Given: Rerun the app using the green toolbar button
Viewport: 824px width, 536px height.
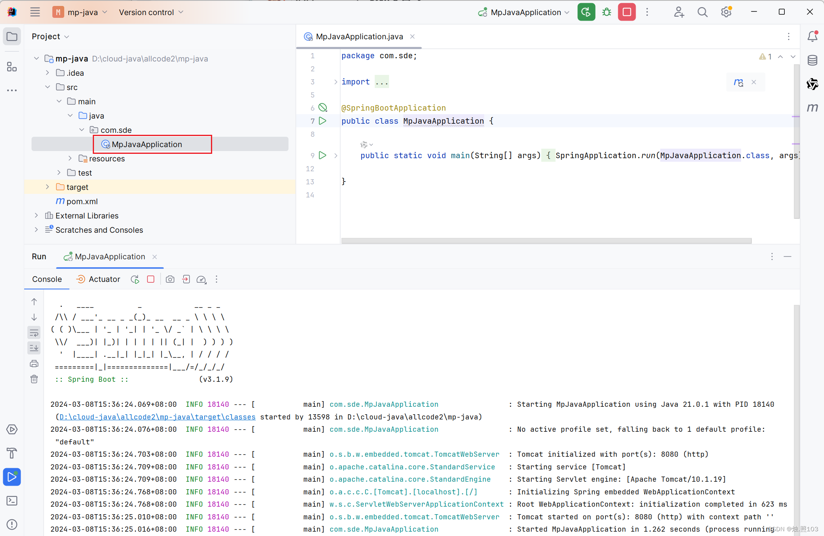Looking at the screenshot, I should pos(586,12).
